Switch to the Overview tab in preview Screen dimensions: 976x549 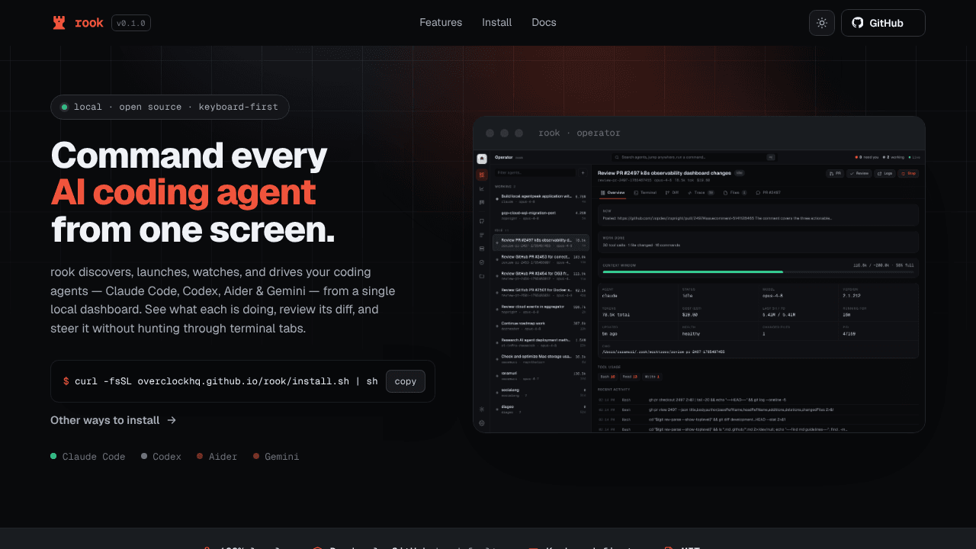613,193
